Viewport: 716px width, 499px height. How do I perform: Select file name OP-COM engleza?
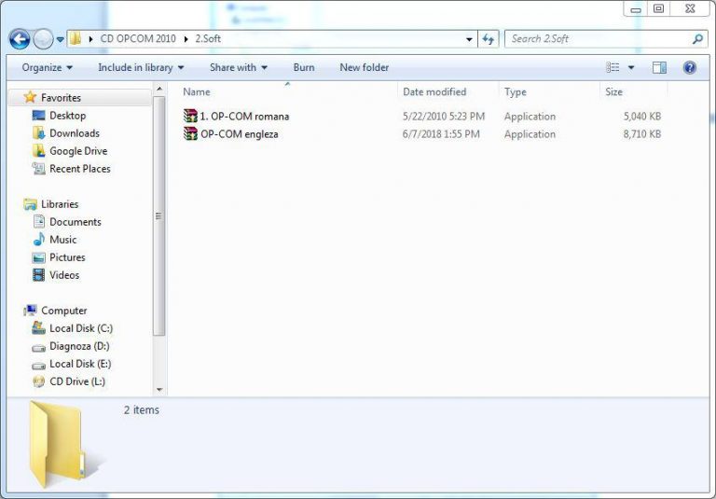240,134
